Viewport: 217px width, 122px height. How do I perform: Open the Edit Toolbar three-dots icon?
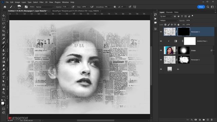point(4,97)
